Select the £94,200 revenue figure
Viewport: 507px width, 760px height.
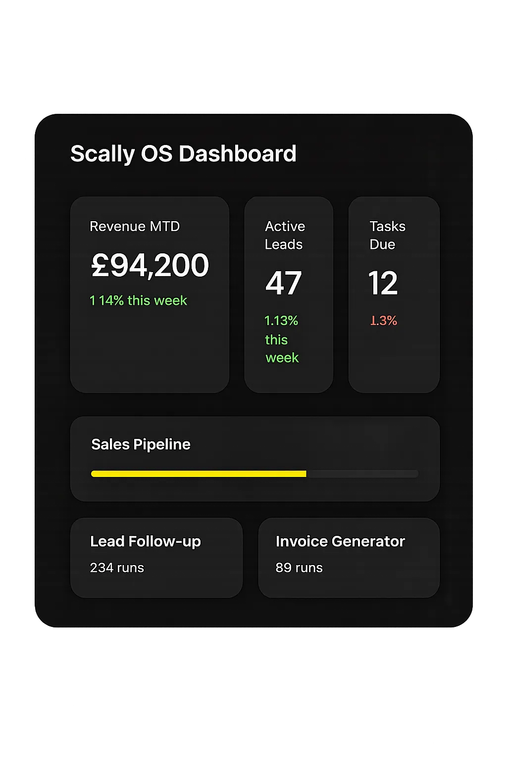click(x=150, y=265)
